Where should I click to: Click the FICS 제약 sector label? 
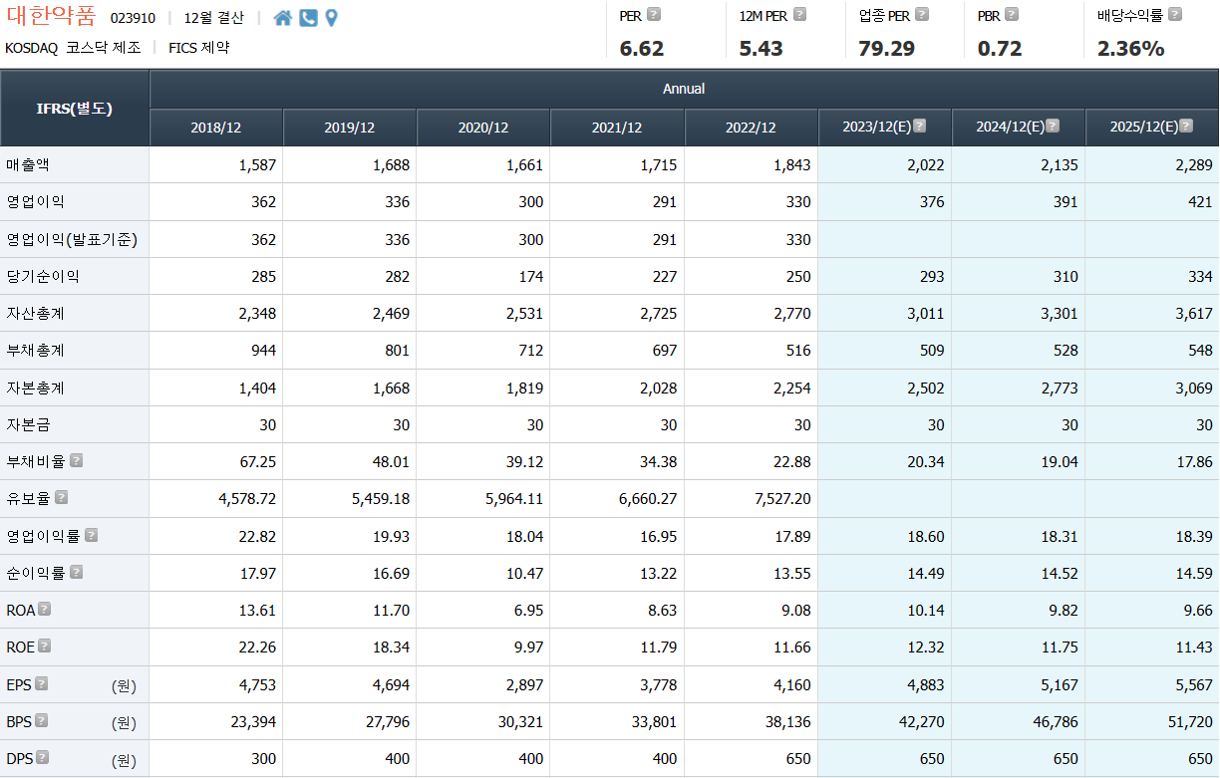pos(198,47)
